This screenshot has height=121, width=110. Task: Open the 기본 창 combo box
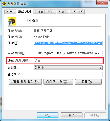(68, 68)
